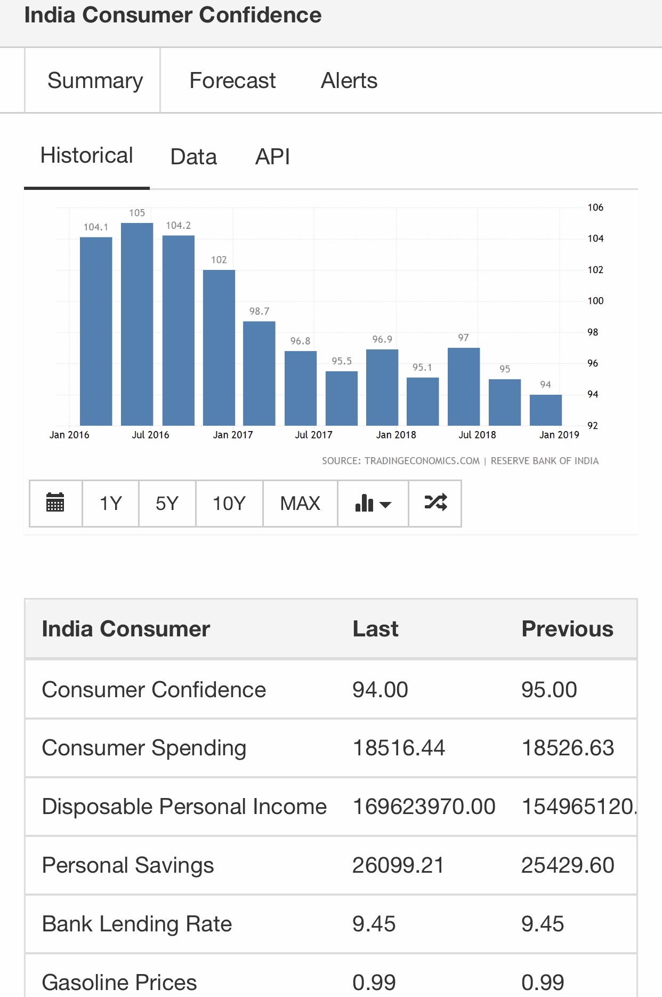Screen dimensions: 662x997
Task: Click the shuffle compare icon
Action: click(435, 503)
